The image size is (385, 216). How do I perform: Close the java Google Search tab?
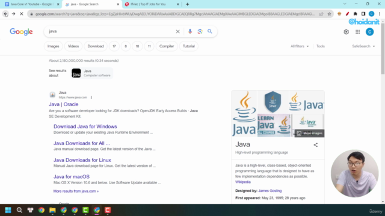coord(118,4)
